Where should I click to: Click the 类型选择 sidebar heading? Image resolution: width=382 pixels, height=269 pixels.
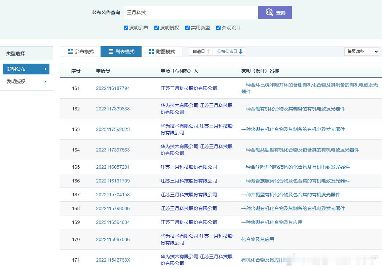pyautogui.click(x=15, y=54)
